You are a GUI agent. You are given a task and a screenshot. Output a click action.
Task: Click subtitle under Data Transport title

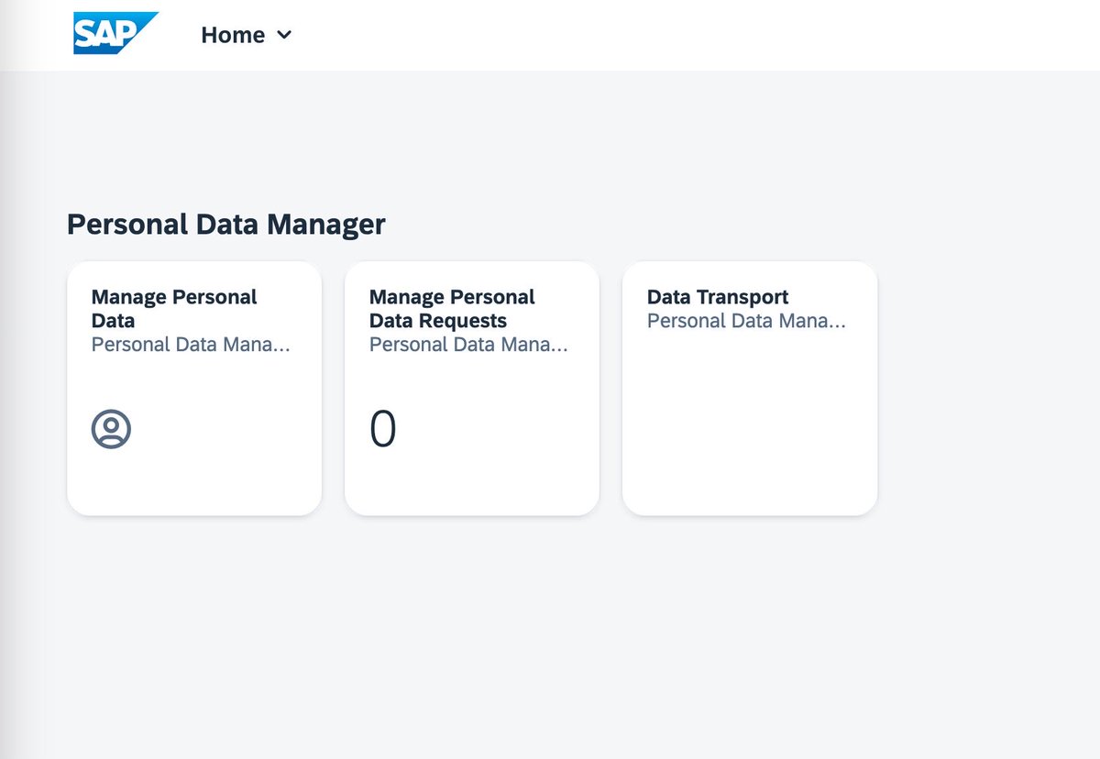pos(746,321)
